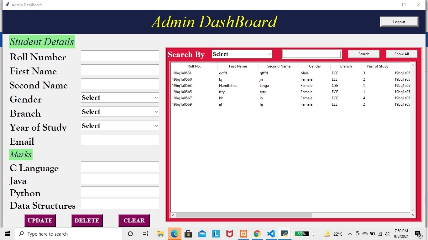The image size is (428, 240).
Task: Sort by the Roll No. column header
Action: 194,66
